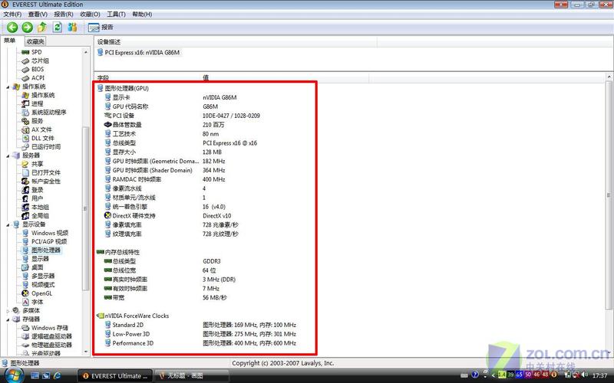Viewport: 614px width, 383px height.
Task: Switch to the 菜单 tab
Action: point(10,41)
